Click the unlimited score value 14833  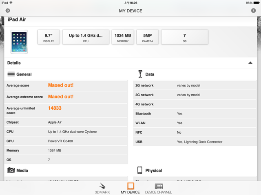point(55,108)
